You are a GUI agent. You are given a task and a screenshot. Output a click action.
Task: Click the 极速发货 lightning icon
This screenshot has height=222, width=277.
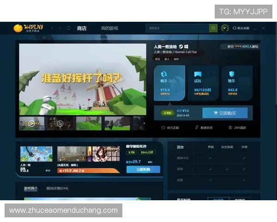pyautogui.click(x=197, y=128)
